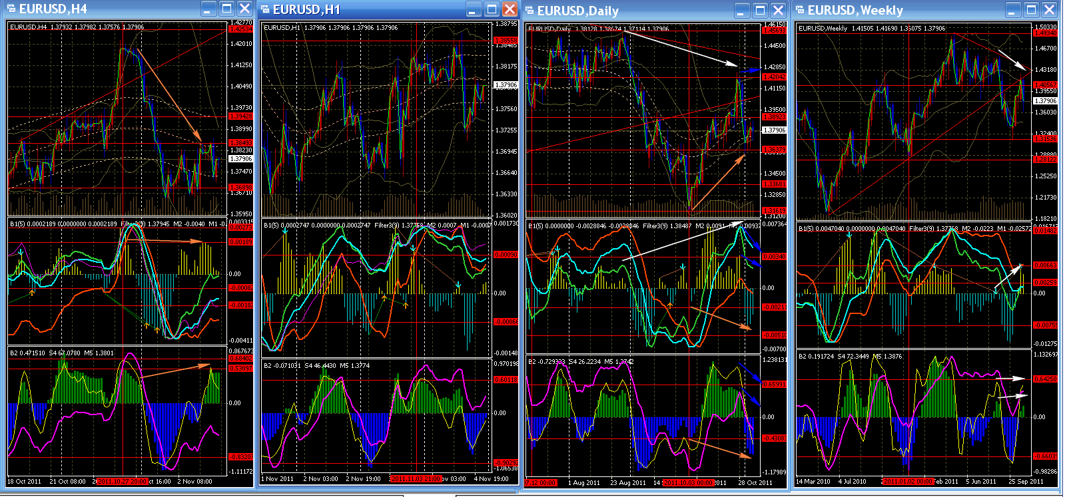Click the chart icon of the EURUSD,H4 window
Image resolution: width=1065 pixels, height=497 pixels.
11,9
